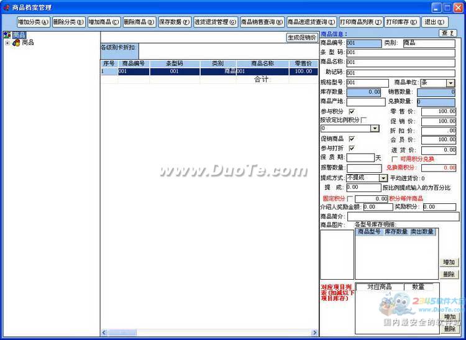Image resolution: width=466 pixels, height=340 pixels.
Task: Click the 保质期 days input field
Action: click(x=360, y=157)
